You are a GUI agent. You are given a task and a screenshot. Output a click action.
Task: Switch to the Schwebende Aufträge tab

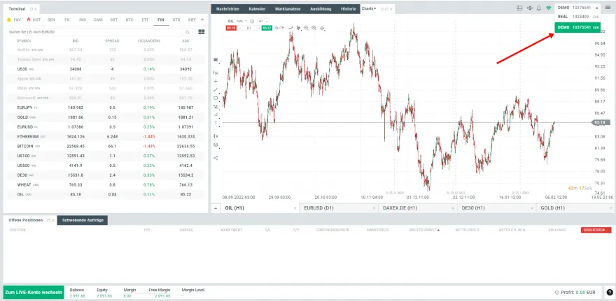coord(83,221)
